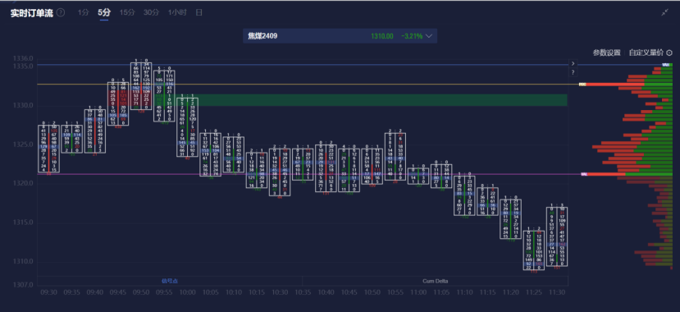
Task: Switch to the 日 daily timeframe
Action: pos(199,12)
